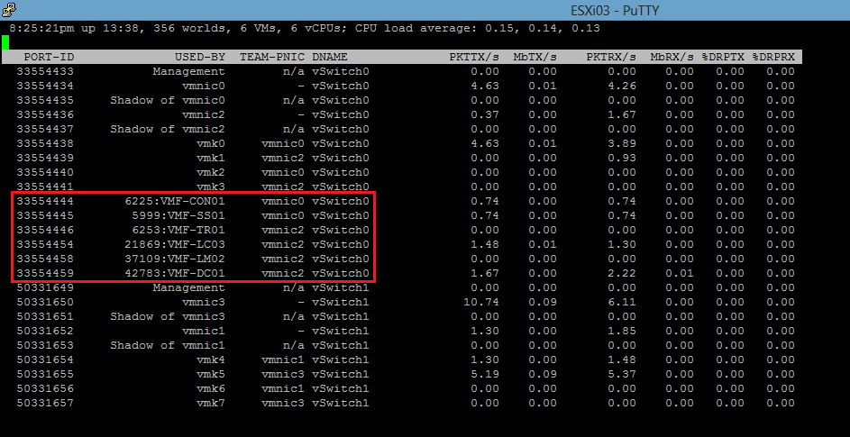Click the vmk5 row on vSwitch1
This screenshot has width=850, height=437.
coord(210,374)
